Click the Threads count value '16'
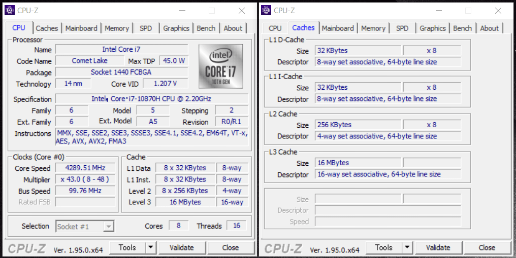The image size is (516, 258). tap(237, 226)
